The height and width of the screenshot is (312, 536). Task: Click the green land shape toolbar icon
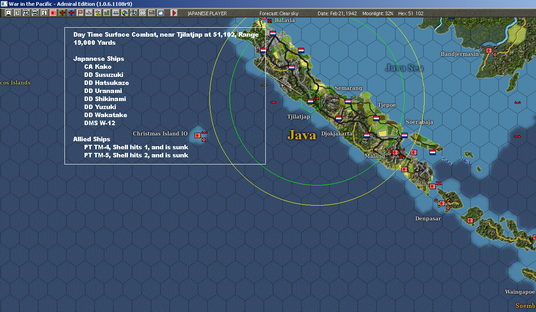click(x=106, y=13)
